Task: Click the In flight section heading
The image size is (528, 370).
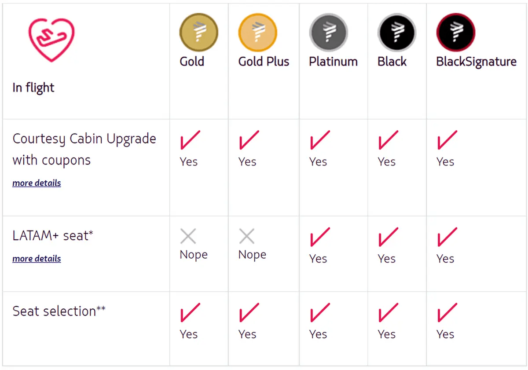Action: pyautogui.click(x=33, y=88)
